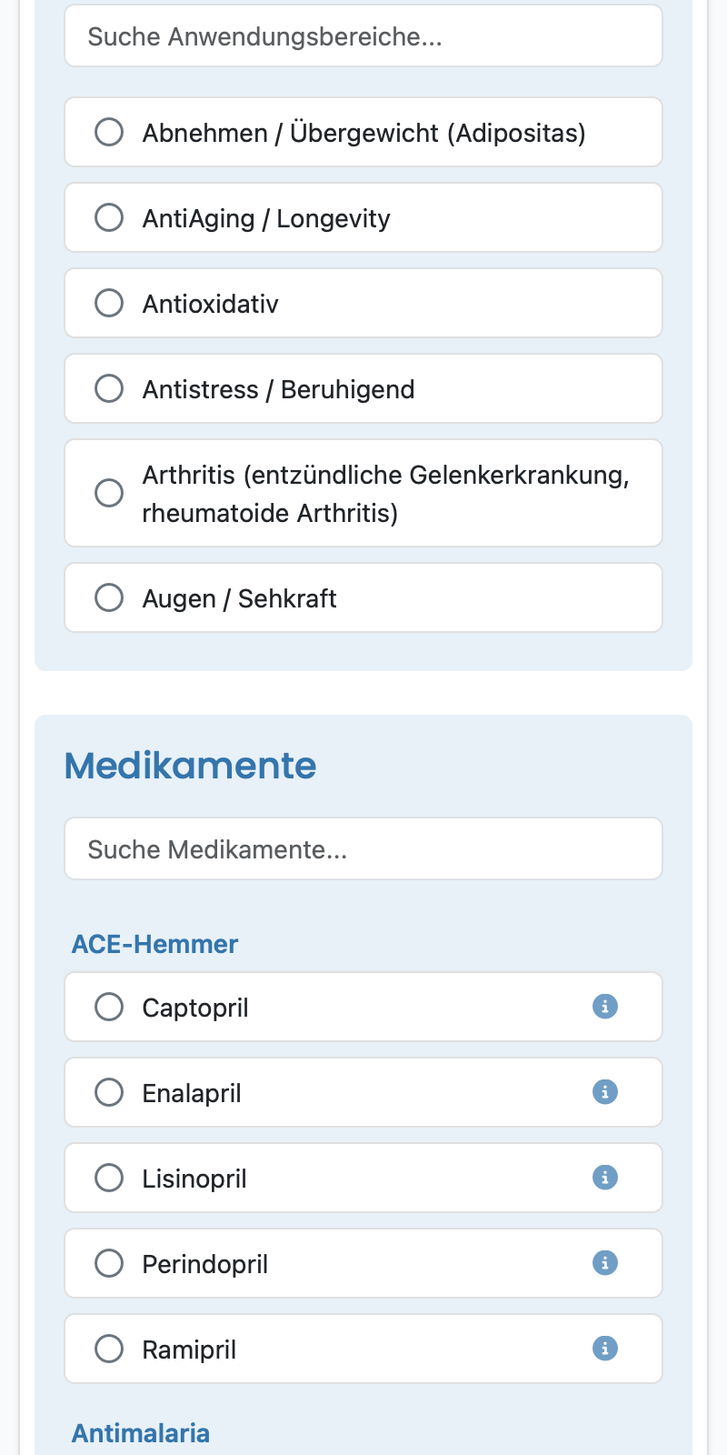727x1455 pixels.
Task: Click info icon beside Perindopril
Action: (605, 1263)
